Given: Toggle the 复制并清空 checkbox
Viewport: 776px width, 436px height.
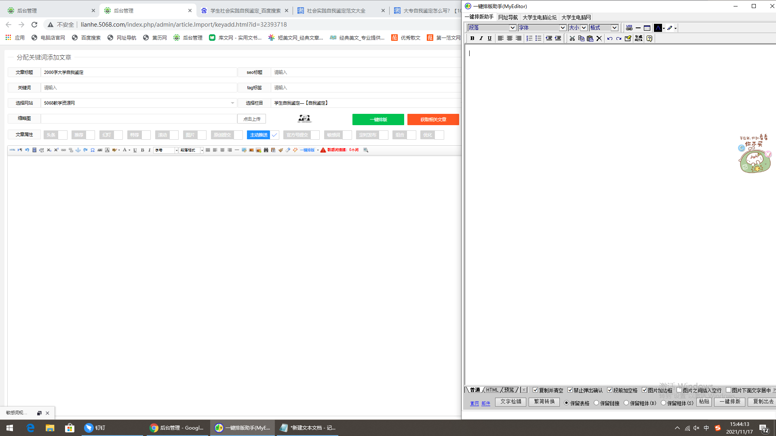Looking at the screenshot, I should click(536, 390).
